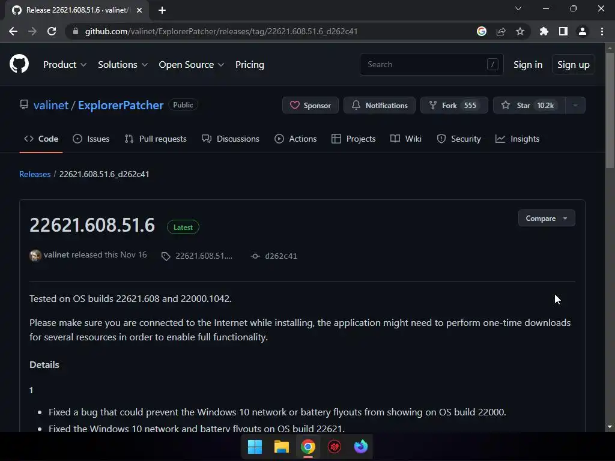Click the share page icon
Image resolution: width=615 pixels, height=461 pixels.
(501, 31)
